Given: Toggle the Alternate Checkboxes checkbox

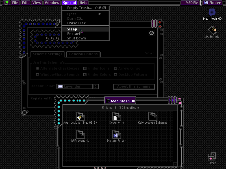Looking at the screenshot, I should [x=38, y=68].
